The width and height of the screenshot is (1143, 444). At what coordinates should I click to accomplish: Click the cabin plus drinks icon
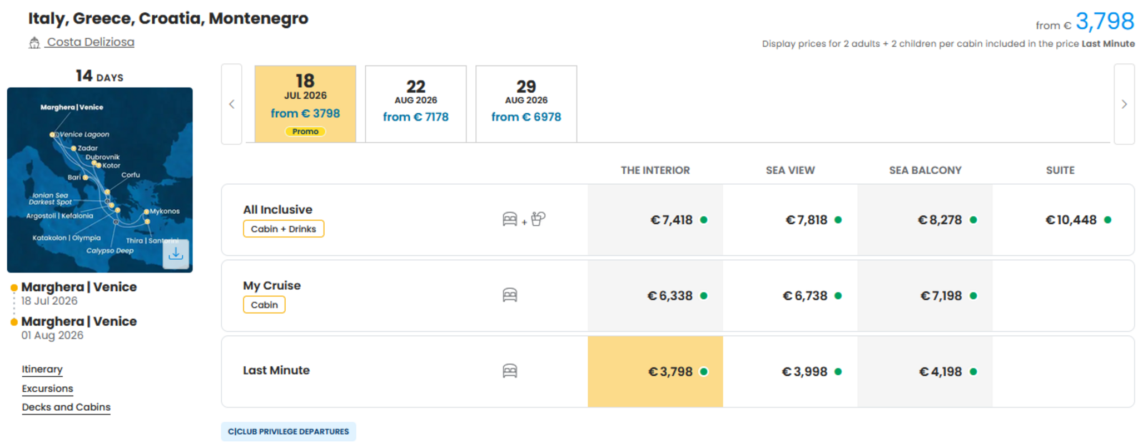(x=524, y=219)
